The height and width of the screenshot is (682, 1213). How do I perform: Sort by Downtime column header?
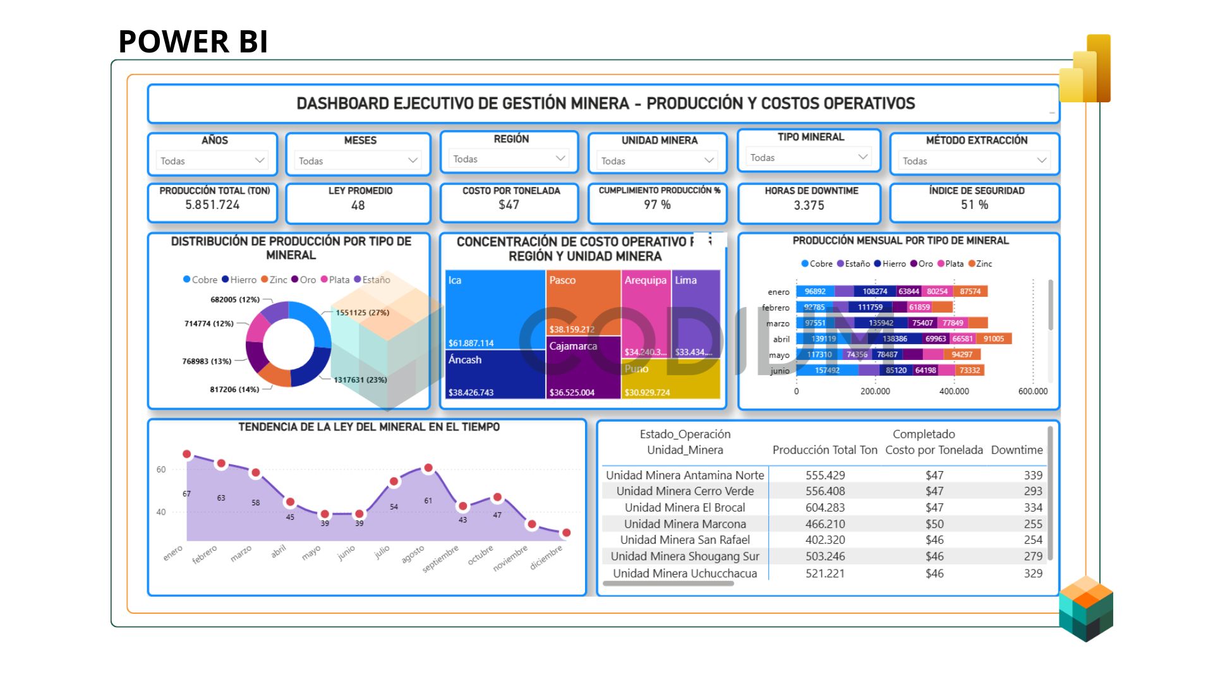[1017, 450]
